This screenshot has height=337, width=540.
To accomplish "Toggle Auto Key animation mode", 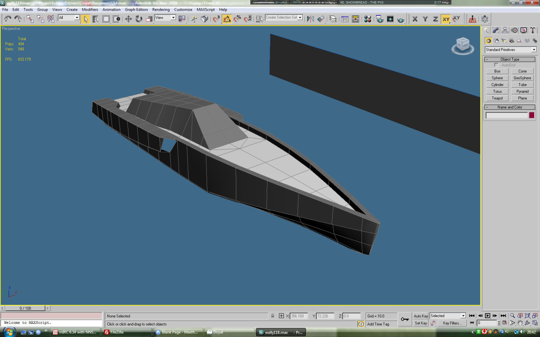I will coord(421,316).
